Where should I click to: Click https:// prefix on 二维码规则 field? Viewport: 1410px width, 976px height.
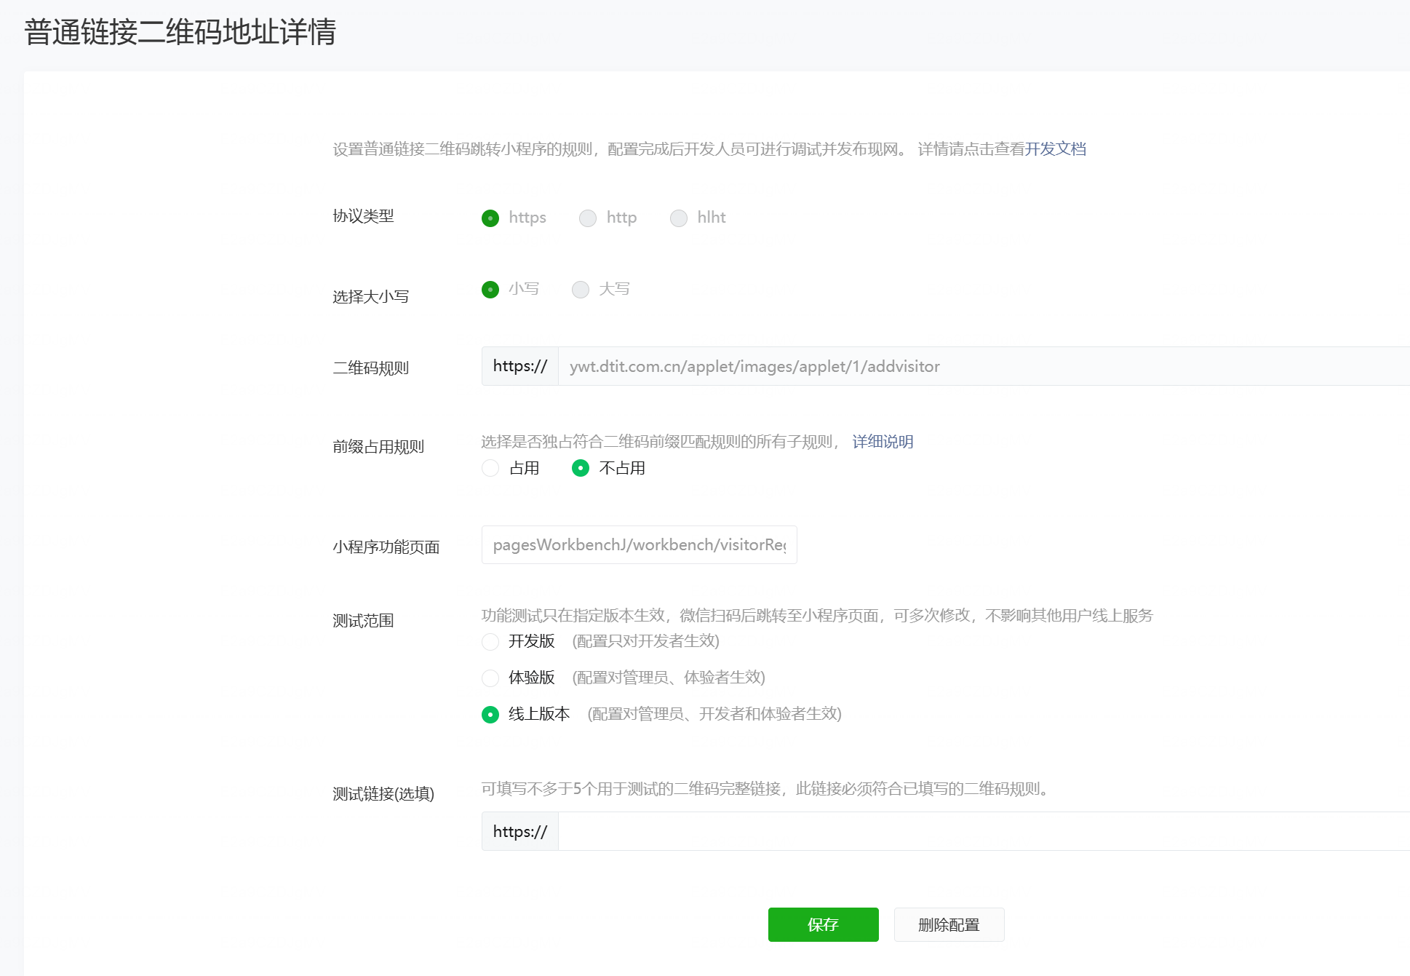tap(519, 366)
